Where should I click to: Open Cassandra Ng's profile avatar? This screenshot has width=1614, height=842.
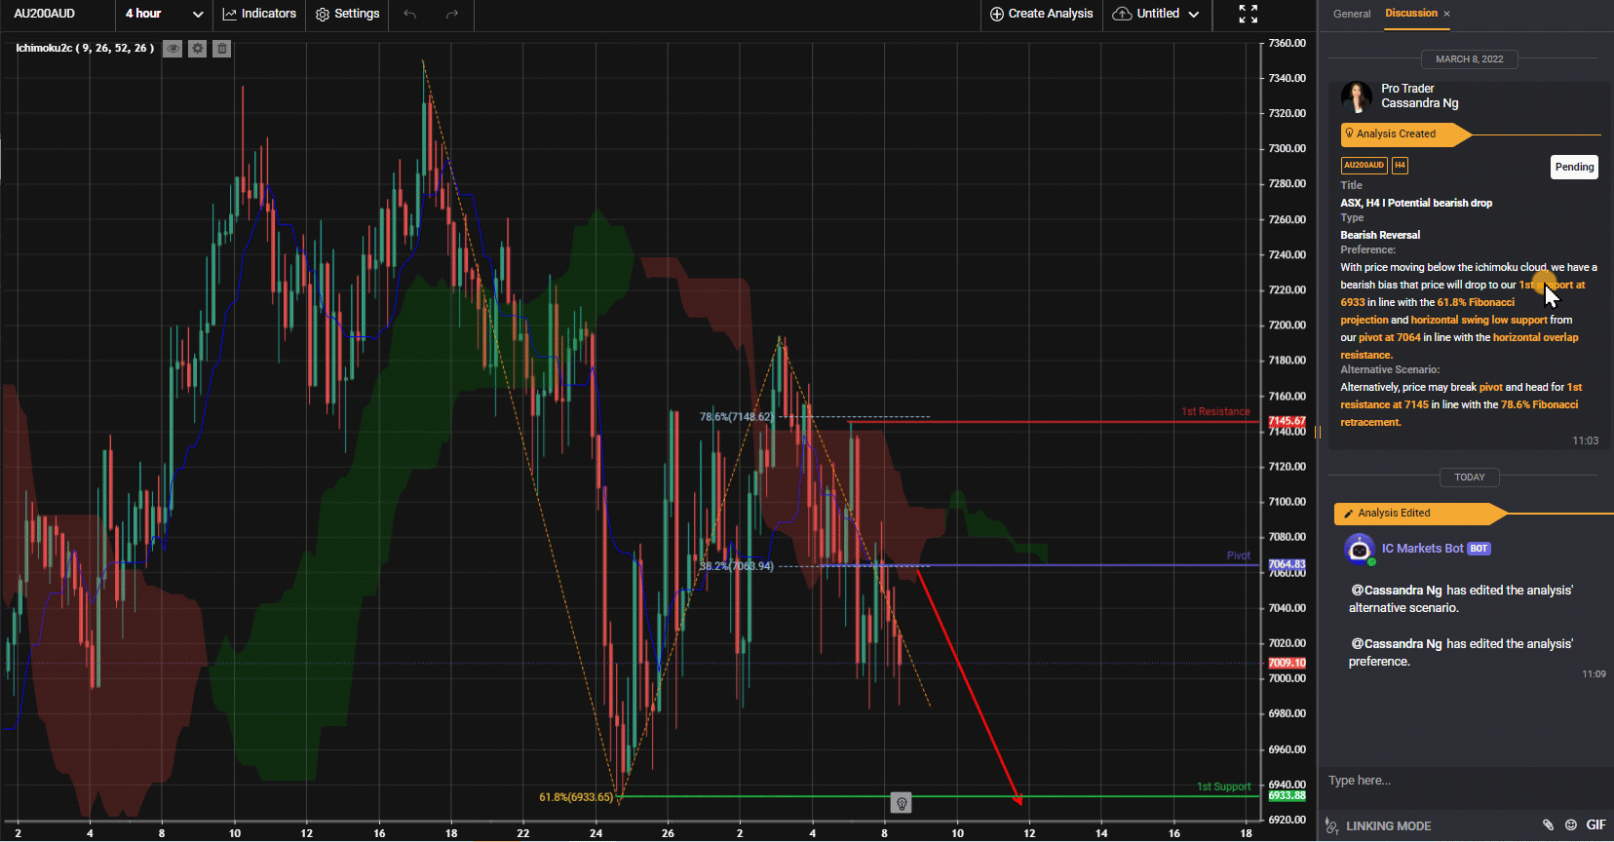coord(1356,96)
